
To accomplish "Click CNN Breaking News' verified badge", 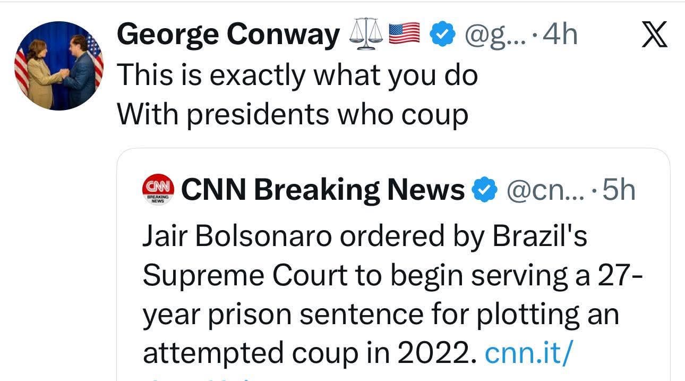I will [484, 190].
